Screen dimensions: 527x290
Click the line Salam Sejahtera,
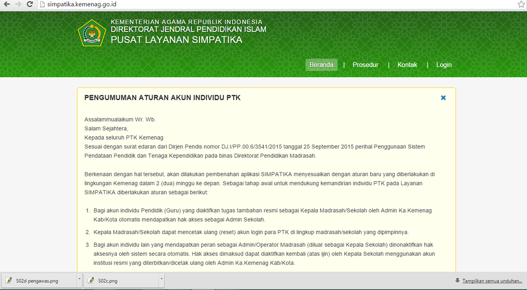point(106,129)
